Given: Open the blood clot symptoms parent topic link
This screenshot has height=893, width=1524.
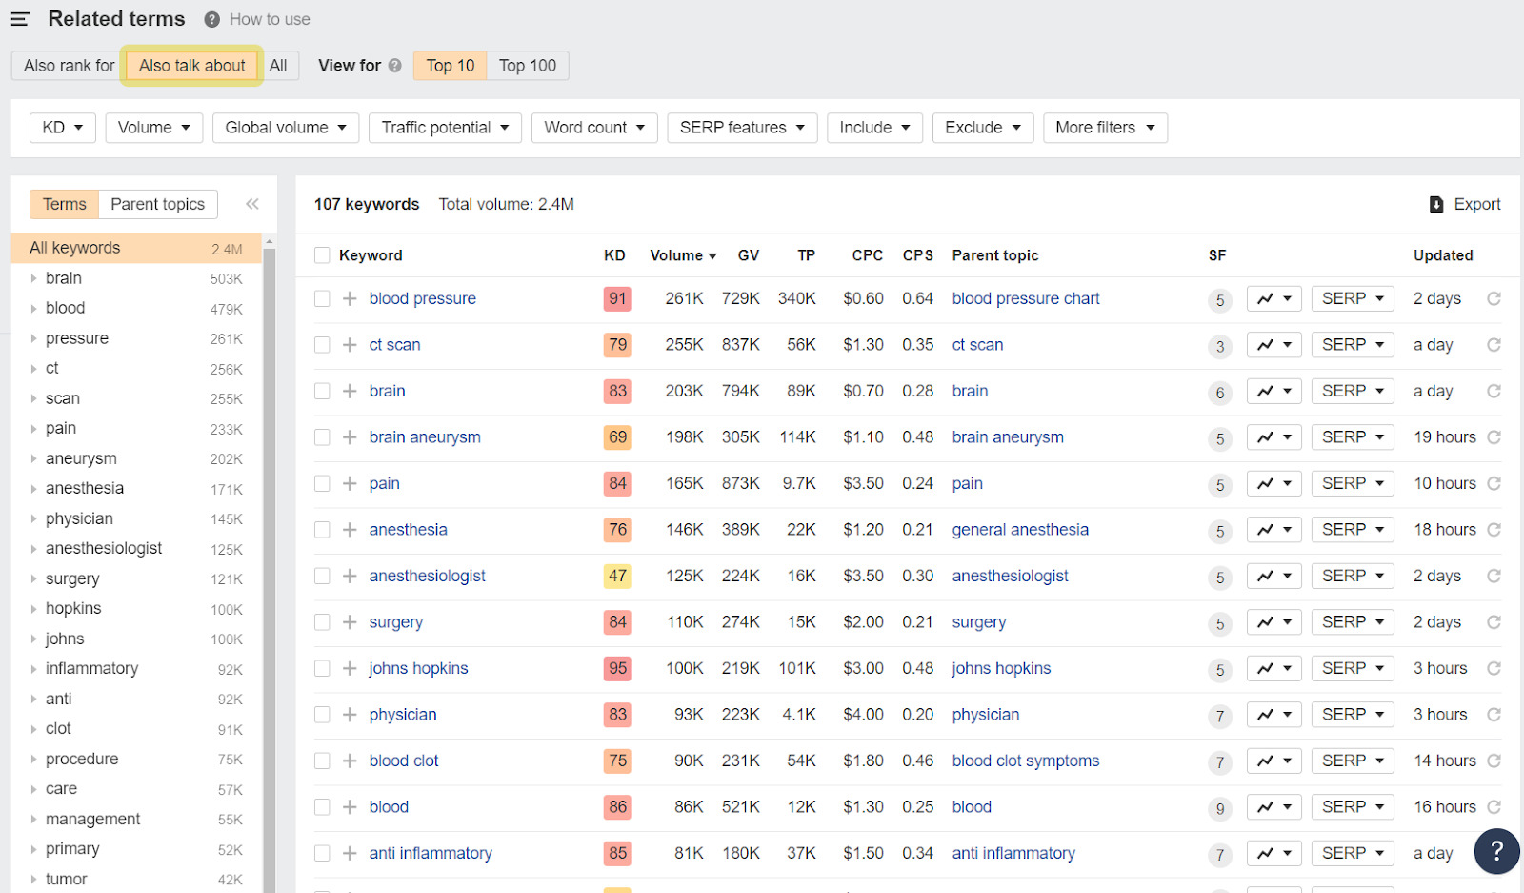Looking at the screenshot, I should (x=1025, y=761).
